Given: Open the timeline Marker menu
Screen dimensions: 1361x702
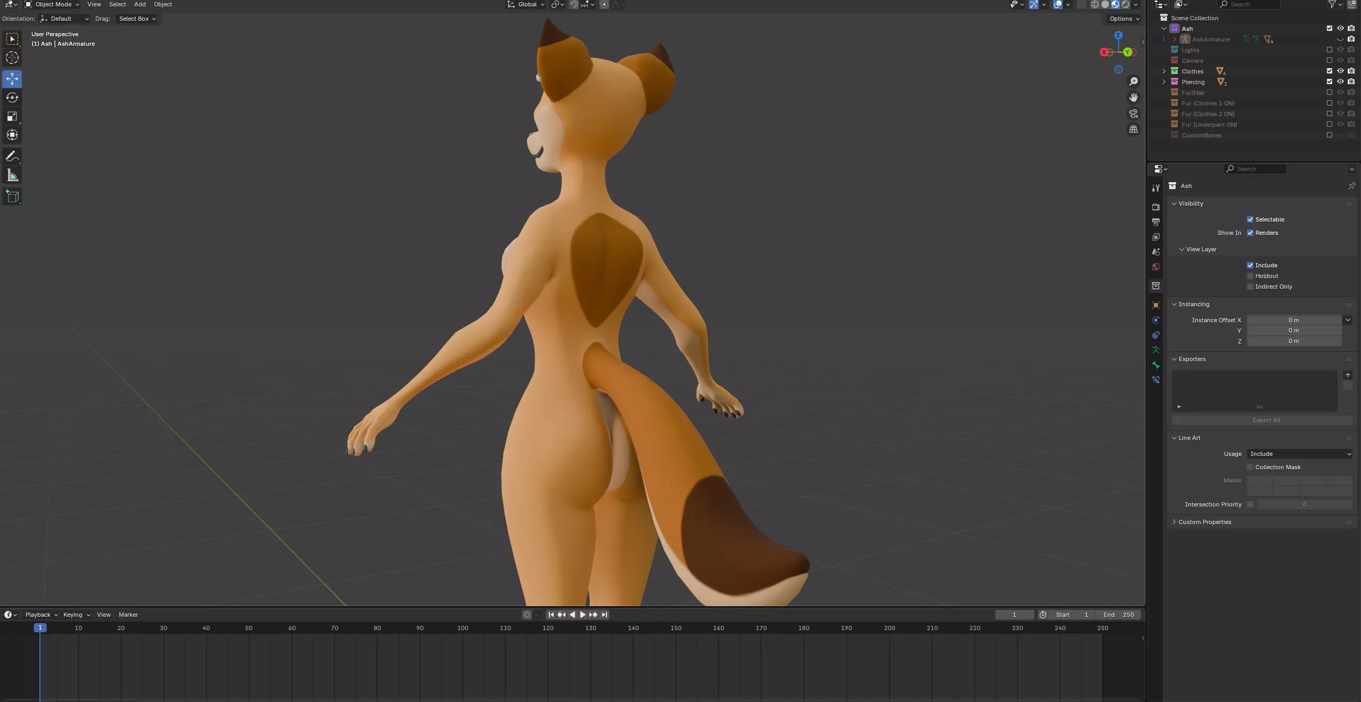Looking at the screenshot, I should click(x=128, y=615).
